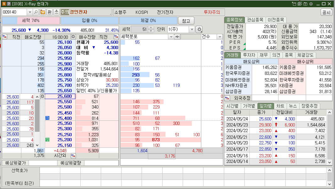Click the 공시 disclosure button
This screenshot has height=189, width=335.
326,12
